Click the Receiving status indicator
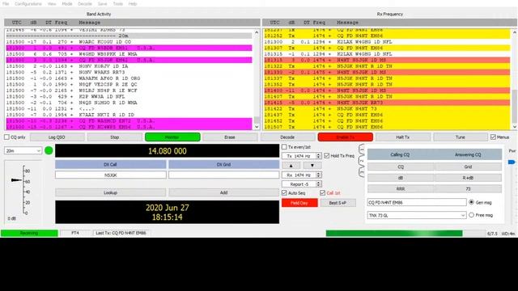 point(29,233)
